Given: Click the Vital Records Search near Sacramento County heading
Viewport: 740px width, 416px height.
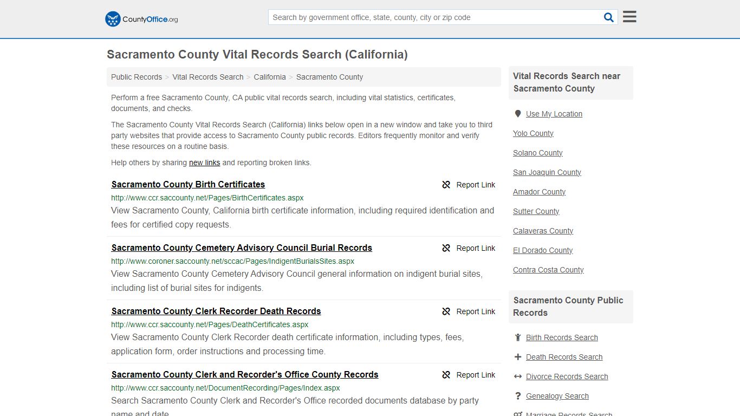Looking at the screenshot, I should tap(567, 82).
